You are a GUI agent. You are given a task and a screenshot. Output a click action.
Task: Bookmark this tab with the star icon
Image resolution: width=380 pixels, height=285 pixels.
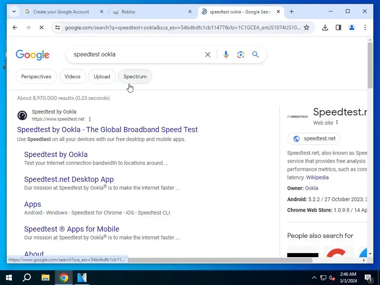[x=307, y=27]
